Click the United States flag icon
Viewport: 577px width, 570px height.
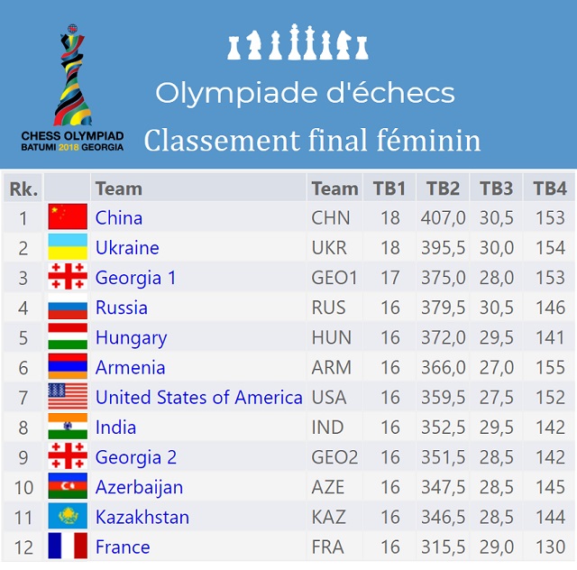68,397
